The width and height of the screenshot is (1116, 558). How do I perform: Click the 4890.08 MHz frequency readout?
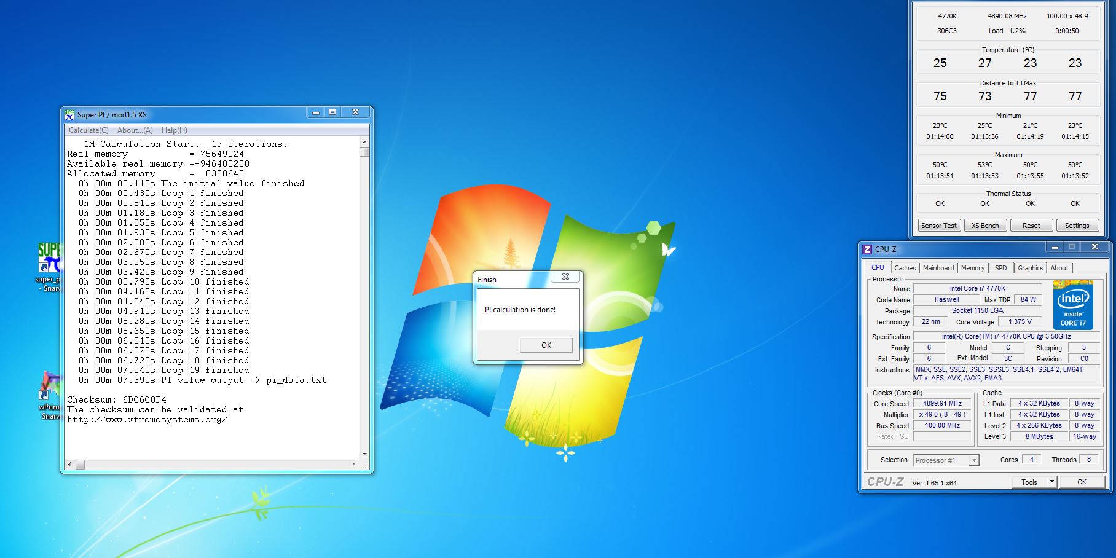[x=1007, y=16]
